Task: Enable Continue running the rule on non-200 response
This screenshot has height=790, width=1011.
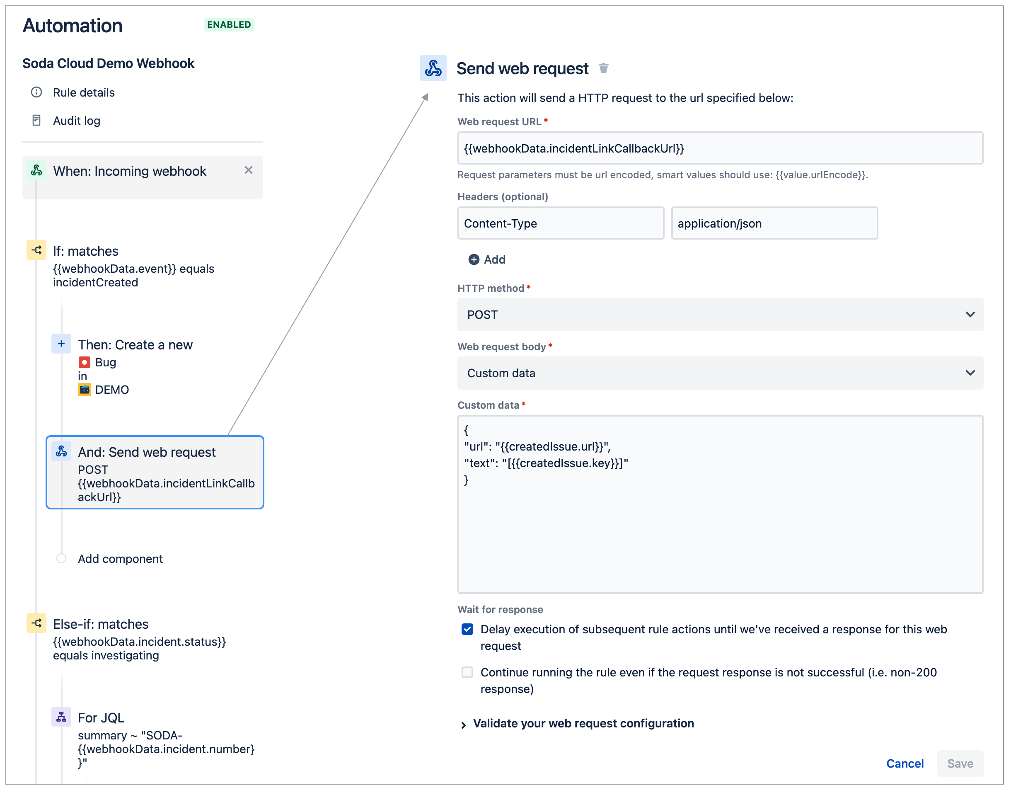Action: 467,672
